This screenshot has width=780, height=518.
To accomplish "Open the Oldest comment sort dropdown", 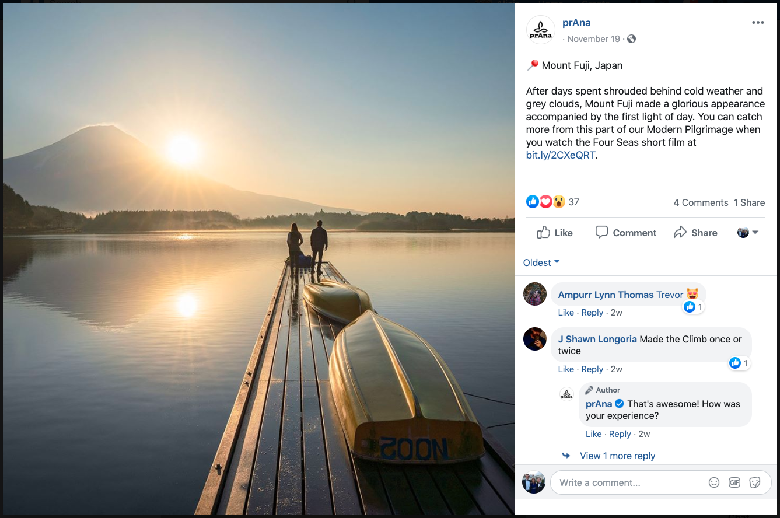I will [540, 262].
